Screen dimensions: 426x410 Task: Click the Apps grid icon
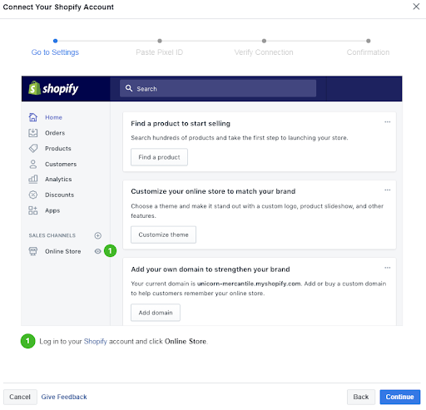[33, 210]
